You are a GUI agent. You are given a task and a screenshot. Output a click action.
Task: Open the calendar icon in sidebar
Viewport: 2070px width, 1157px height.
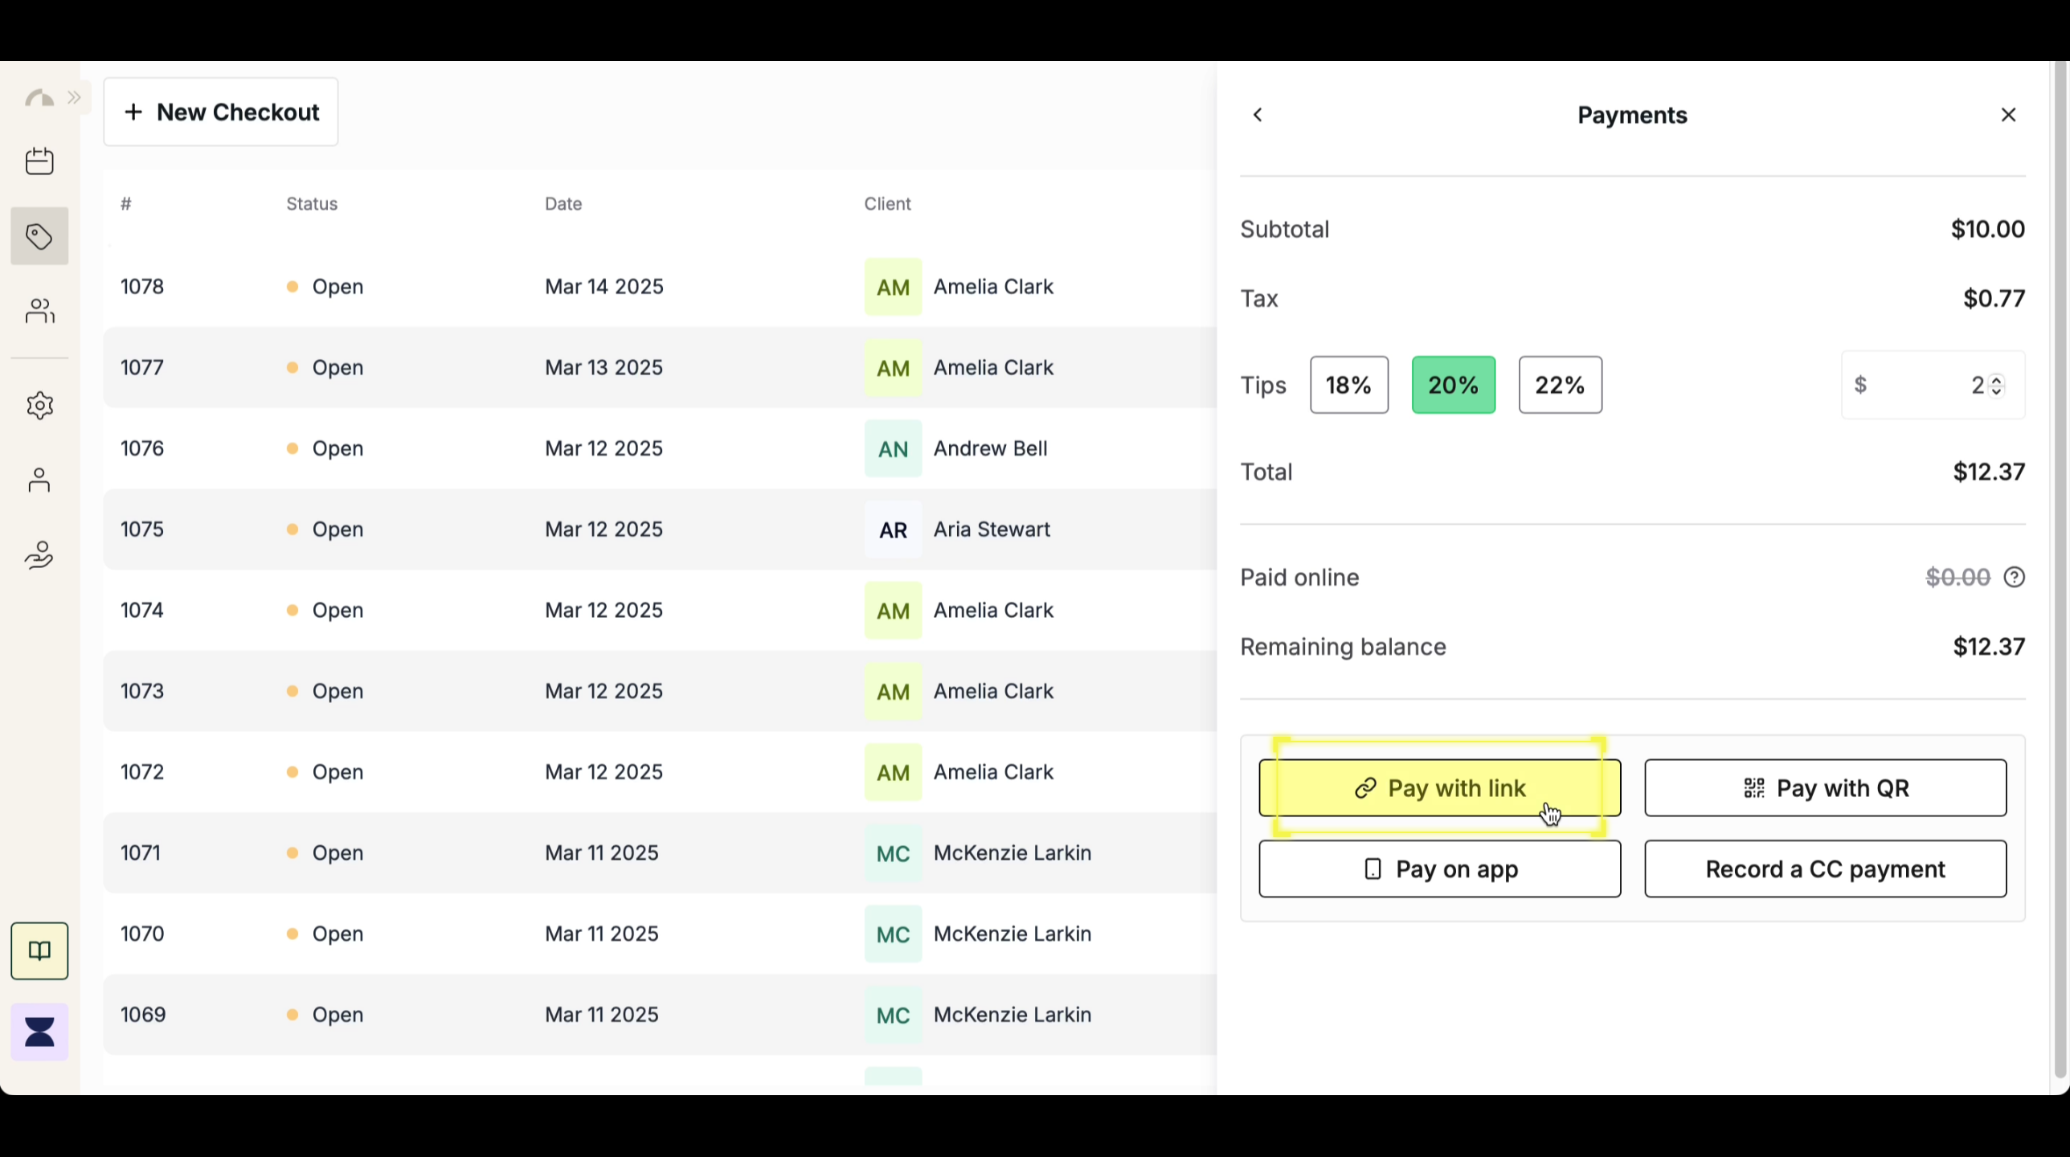pyautogui.click(x=39, y=161)
